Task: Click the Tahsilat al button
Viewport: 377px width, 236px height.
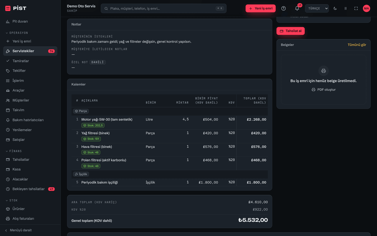Action: pos(290,31)
